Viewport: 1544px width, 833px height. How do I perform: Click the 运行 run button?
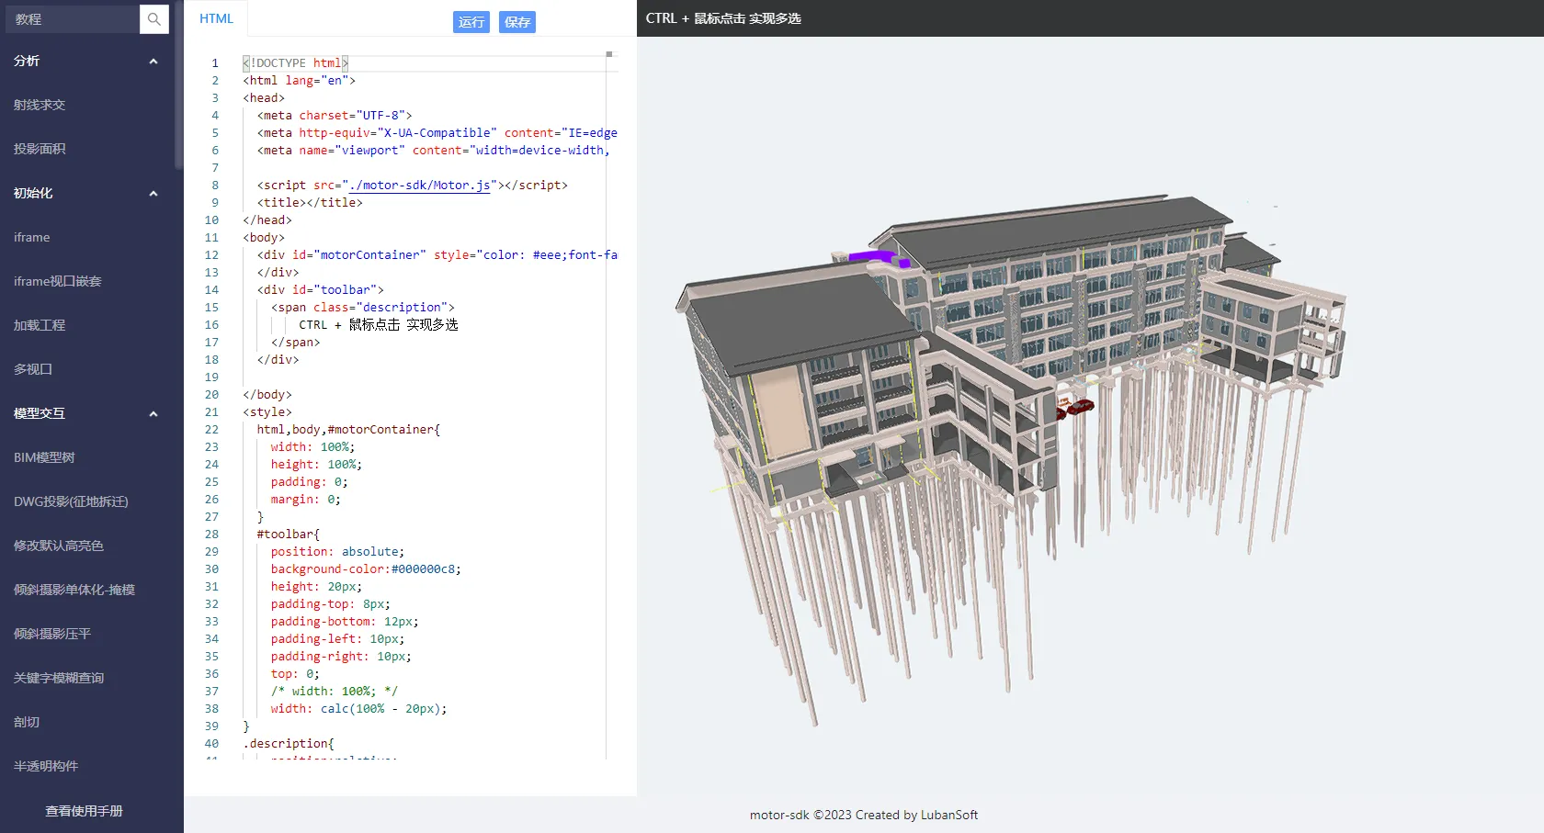coord(471,22)
